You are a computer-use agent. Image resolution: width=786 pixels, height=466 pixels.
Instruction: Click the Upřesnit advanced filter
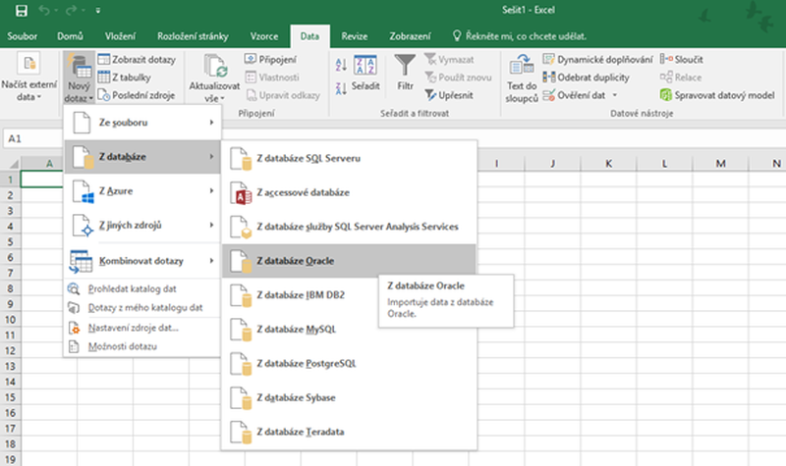(x=449, y=95)
